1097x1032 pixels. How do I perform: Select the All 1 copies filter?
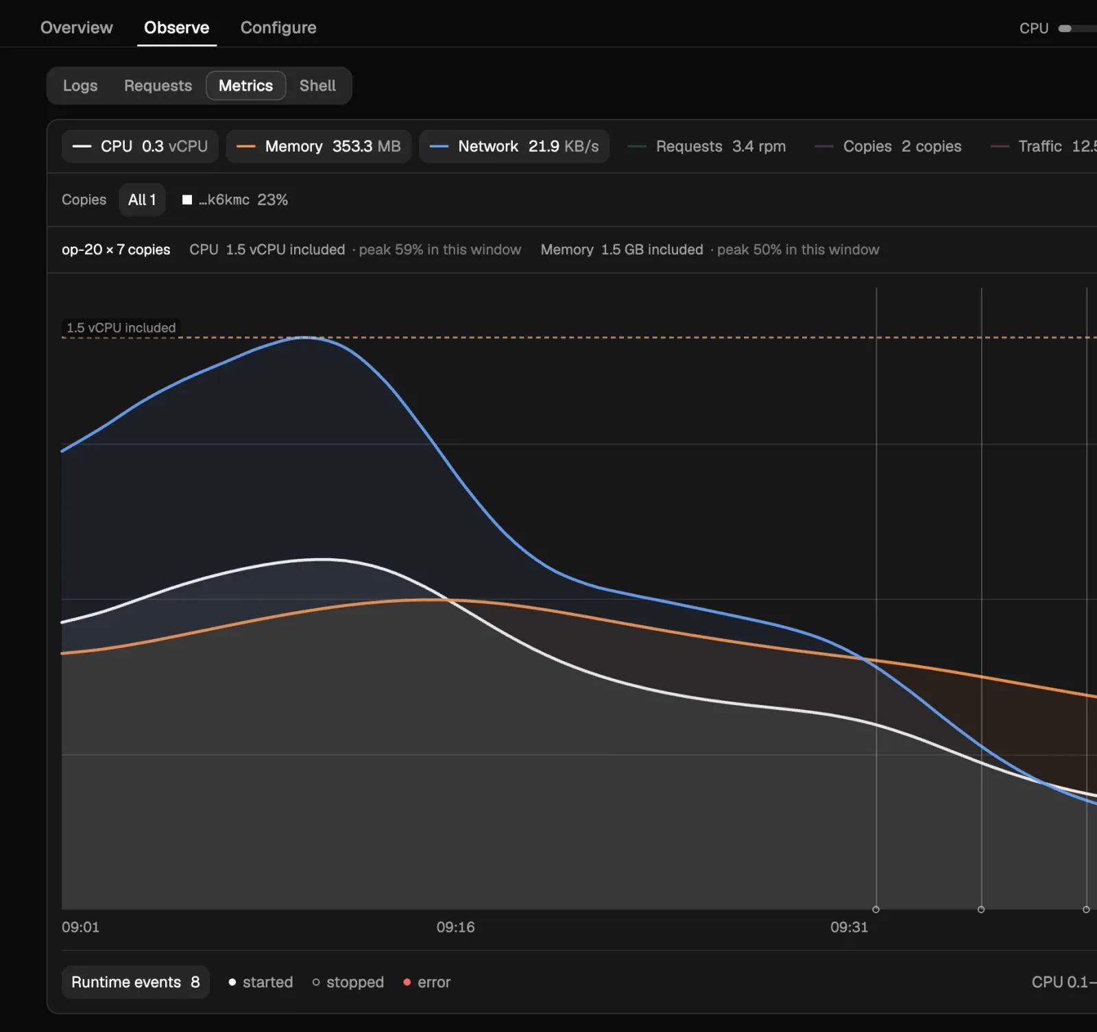point(142,200)
